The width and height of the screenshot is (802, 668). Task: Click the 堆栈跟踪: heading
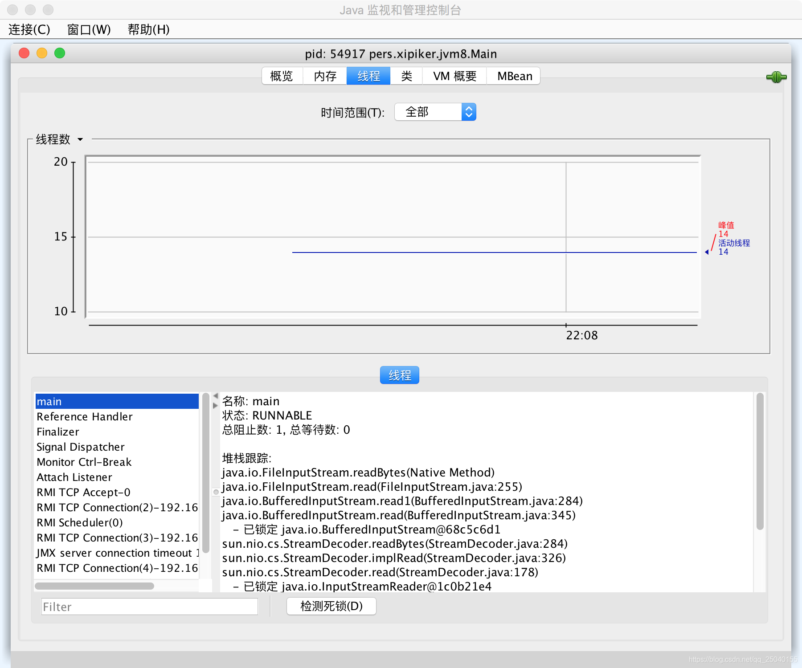point(247,458)
